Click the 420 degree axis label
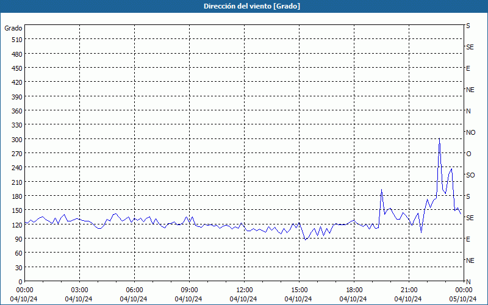488x305 pixels. pos(17,82)
